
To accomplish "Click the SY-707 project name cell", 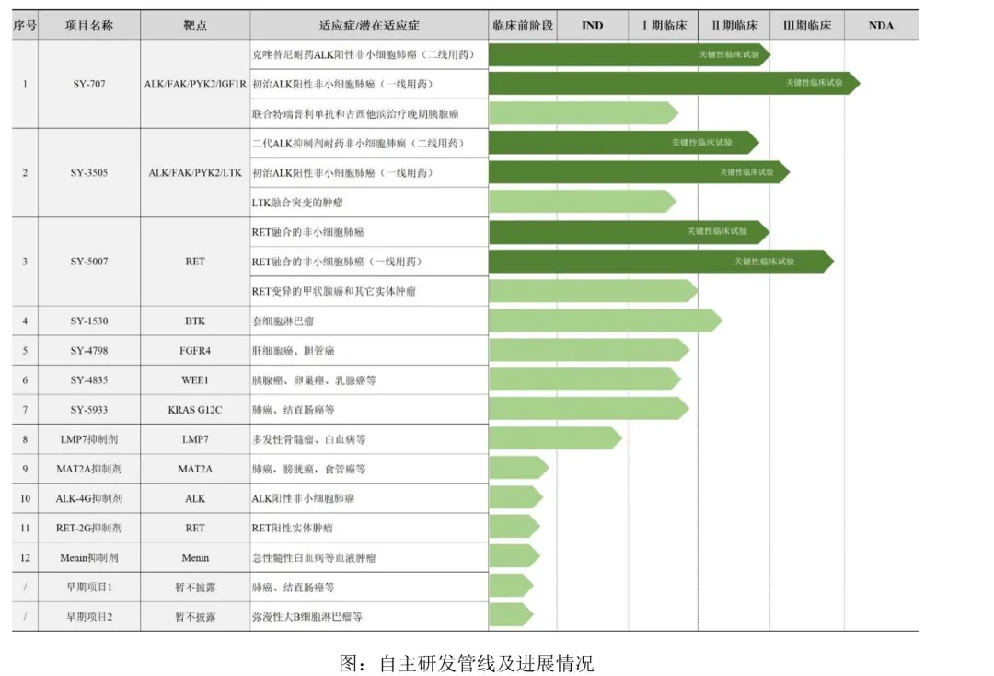I will (89, 85).
